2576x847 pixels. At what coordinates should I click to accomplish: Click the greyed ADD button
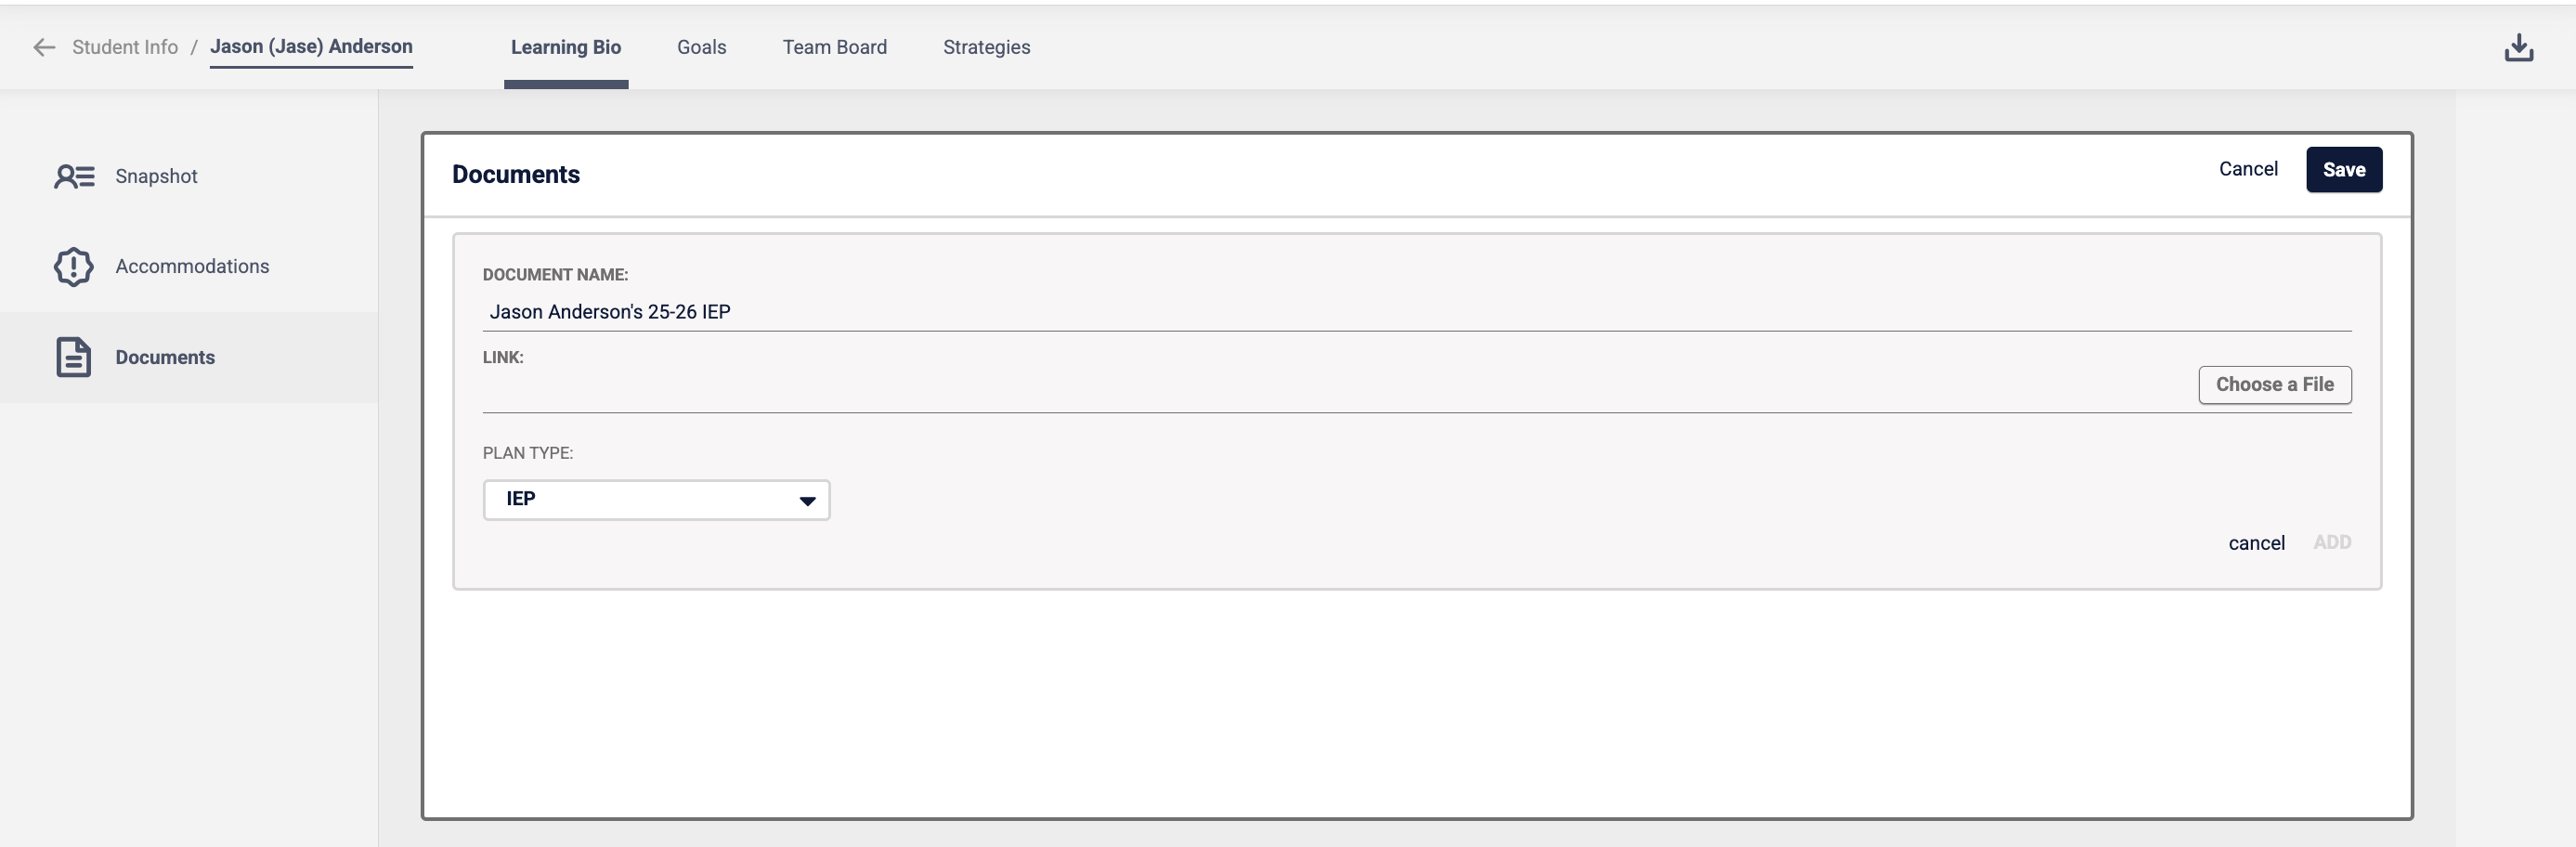tap(2332, 542)
